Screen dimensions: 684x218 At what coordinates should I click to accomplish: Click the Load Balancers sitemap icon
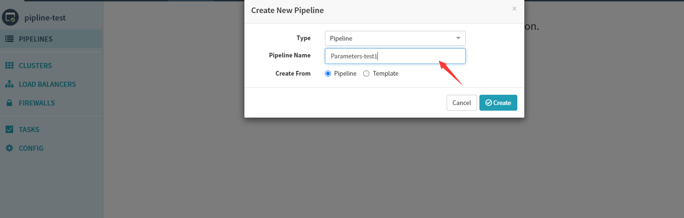coord(9,84)
